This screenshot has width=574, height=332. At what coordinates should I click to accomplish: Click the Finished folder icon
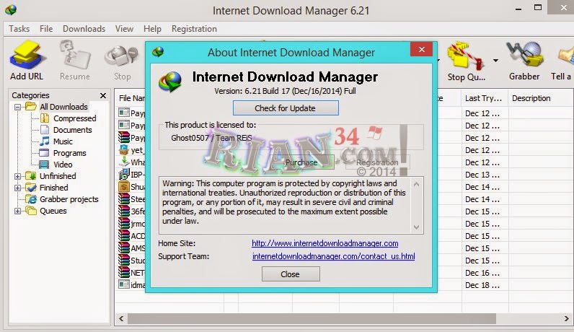[x=31, y=188]
